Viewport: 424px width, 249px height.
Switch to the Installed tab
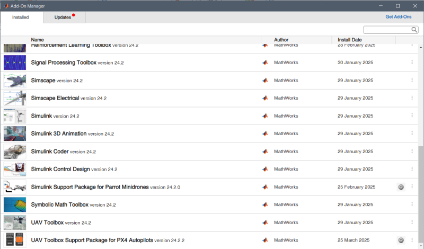coord(21,17)
